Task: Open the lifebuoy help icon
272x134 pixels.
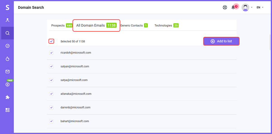Action: tap(225, 7)
